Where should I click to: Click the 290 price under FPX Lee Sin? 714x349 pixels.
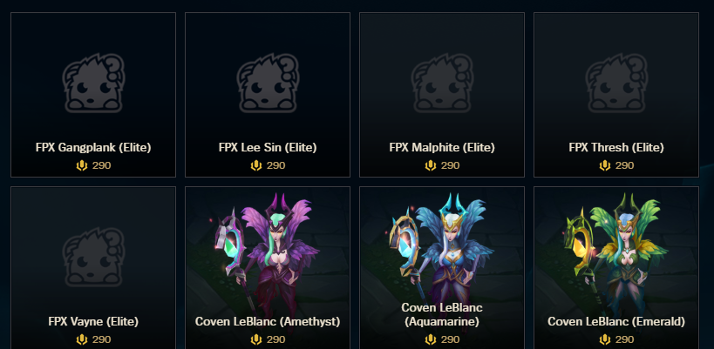coord(276,165)
